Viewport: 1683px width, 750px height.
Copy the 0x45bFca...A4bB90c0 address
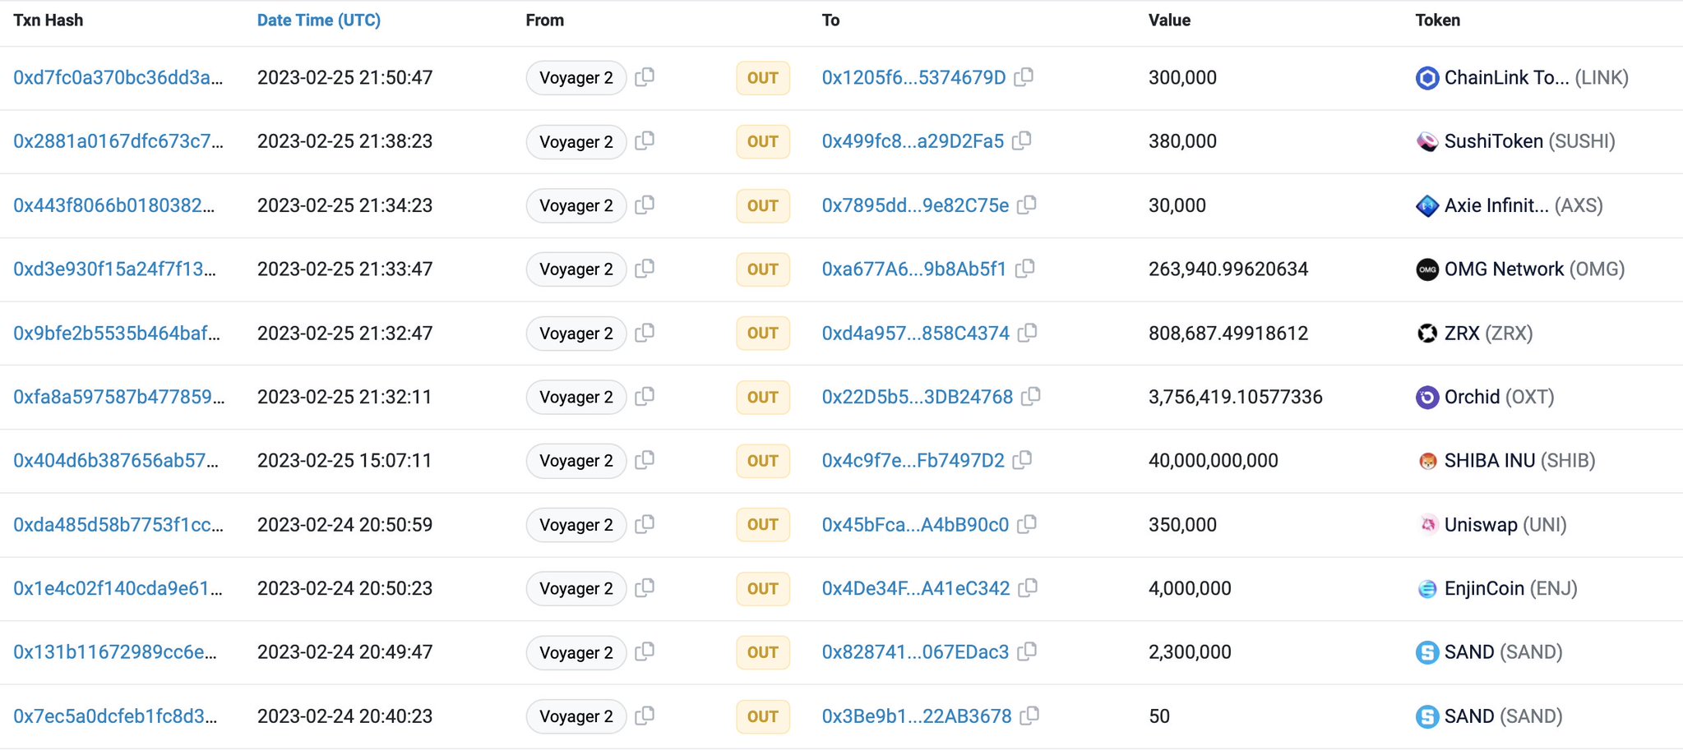(x=1027, y=524)
